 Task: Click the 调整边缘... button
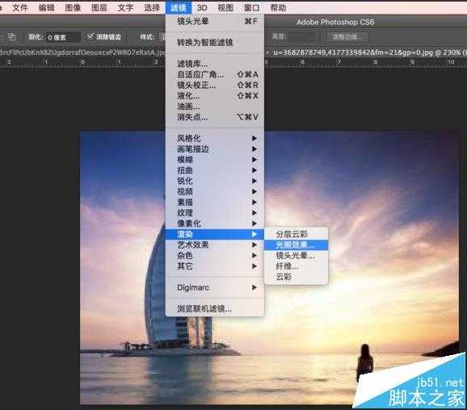tap(347, 37)
